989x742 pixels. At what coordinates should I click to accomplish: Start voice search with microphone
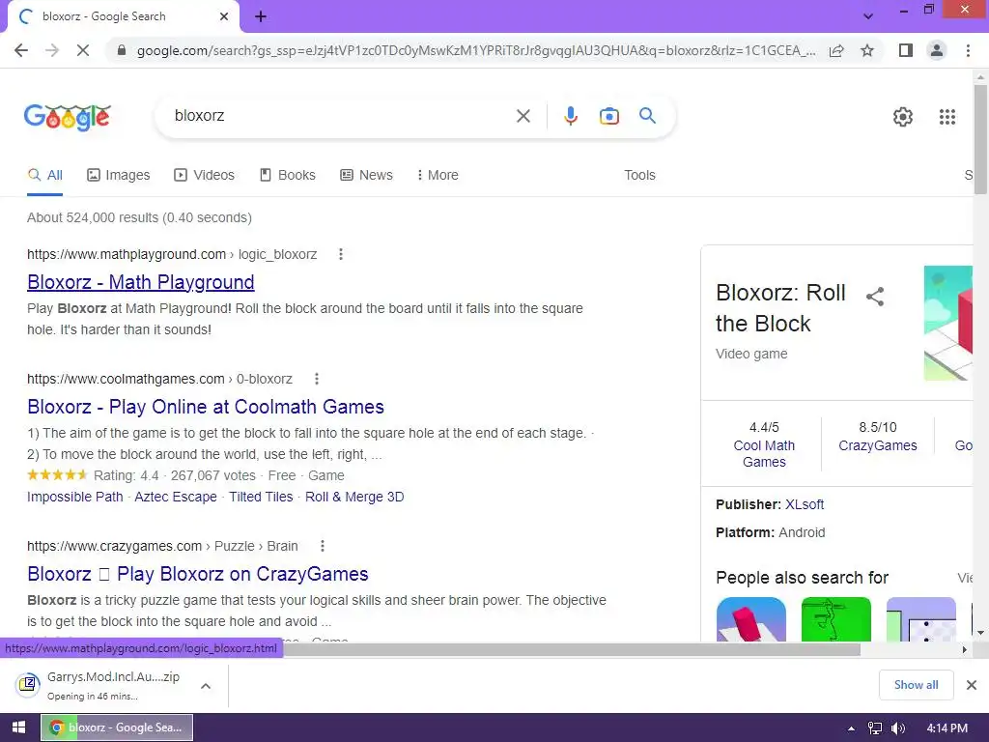570,116
